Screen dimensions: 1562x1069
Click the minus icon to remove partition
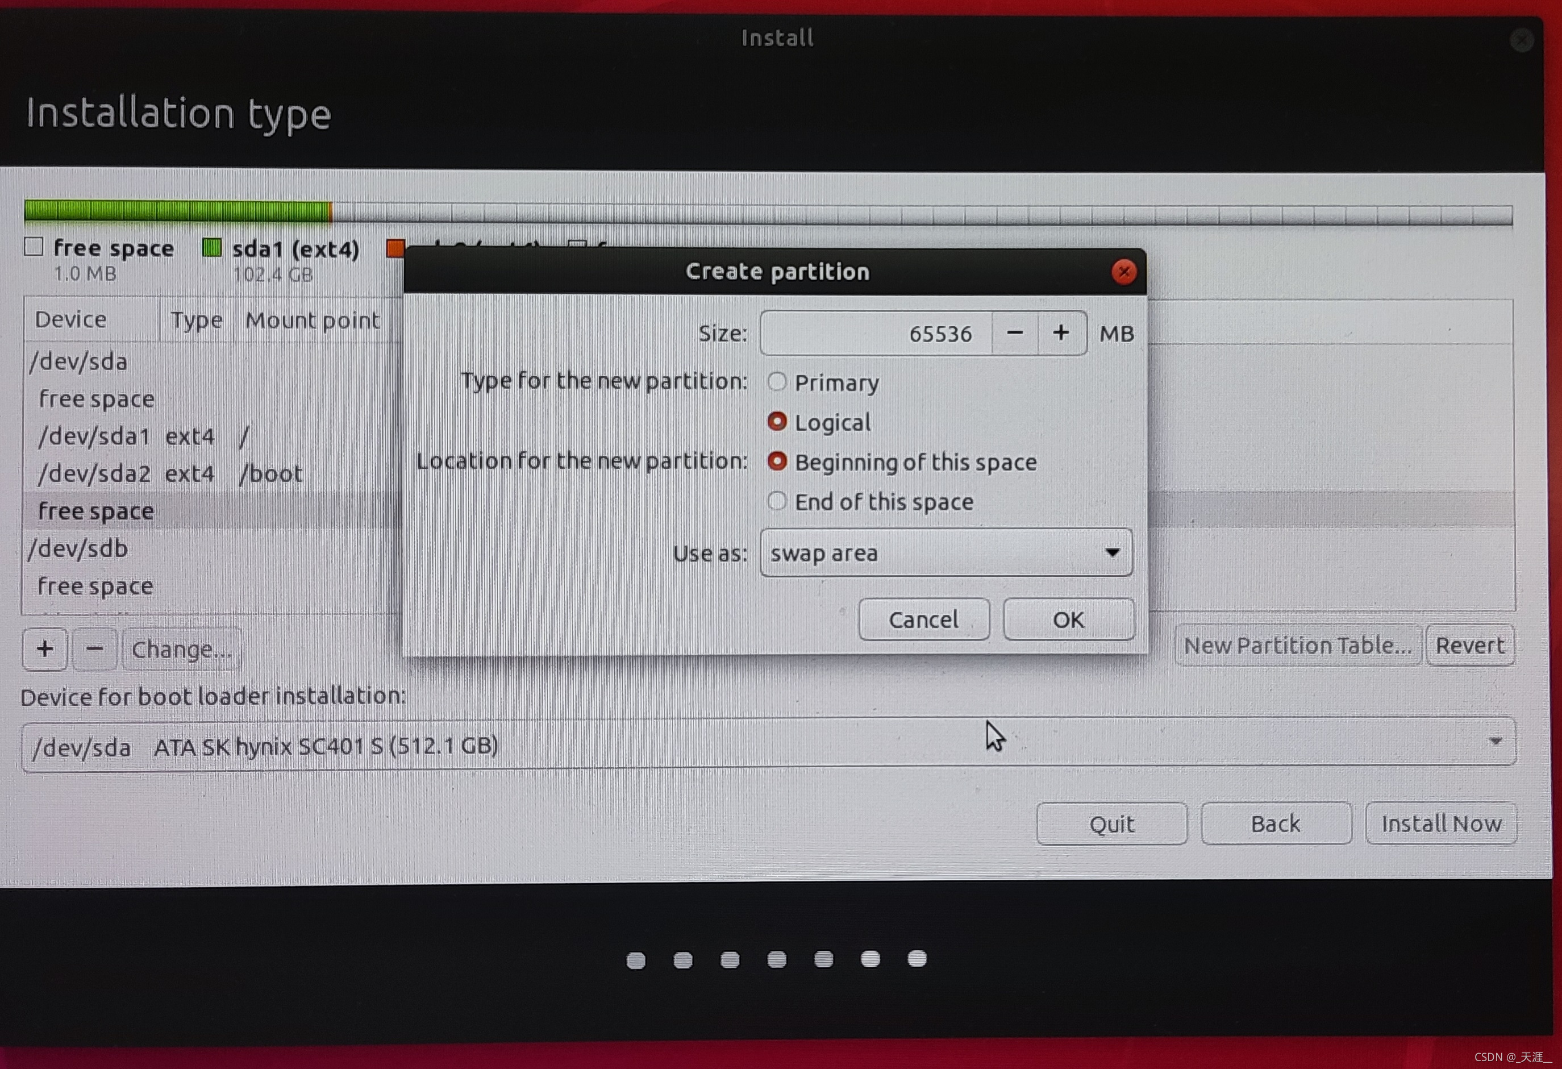(x=95, y=649)
